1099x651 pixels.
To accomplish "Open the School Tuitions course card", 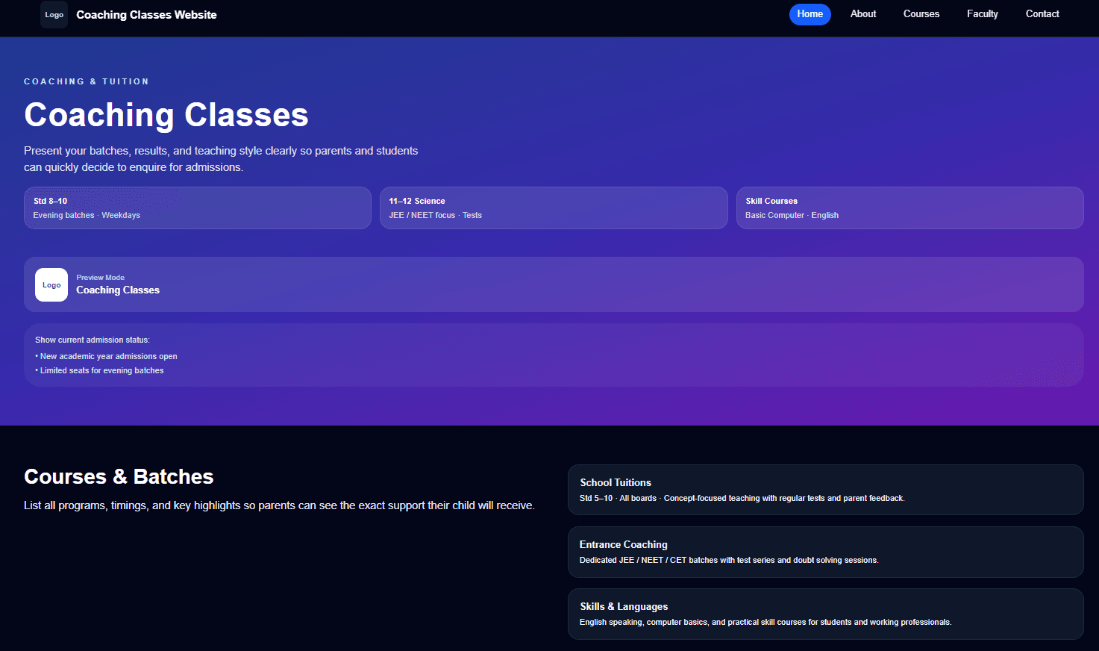I will tap(825, 490).
